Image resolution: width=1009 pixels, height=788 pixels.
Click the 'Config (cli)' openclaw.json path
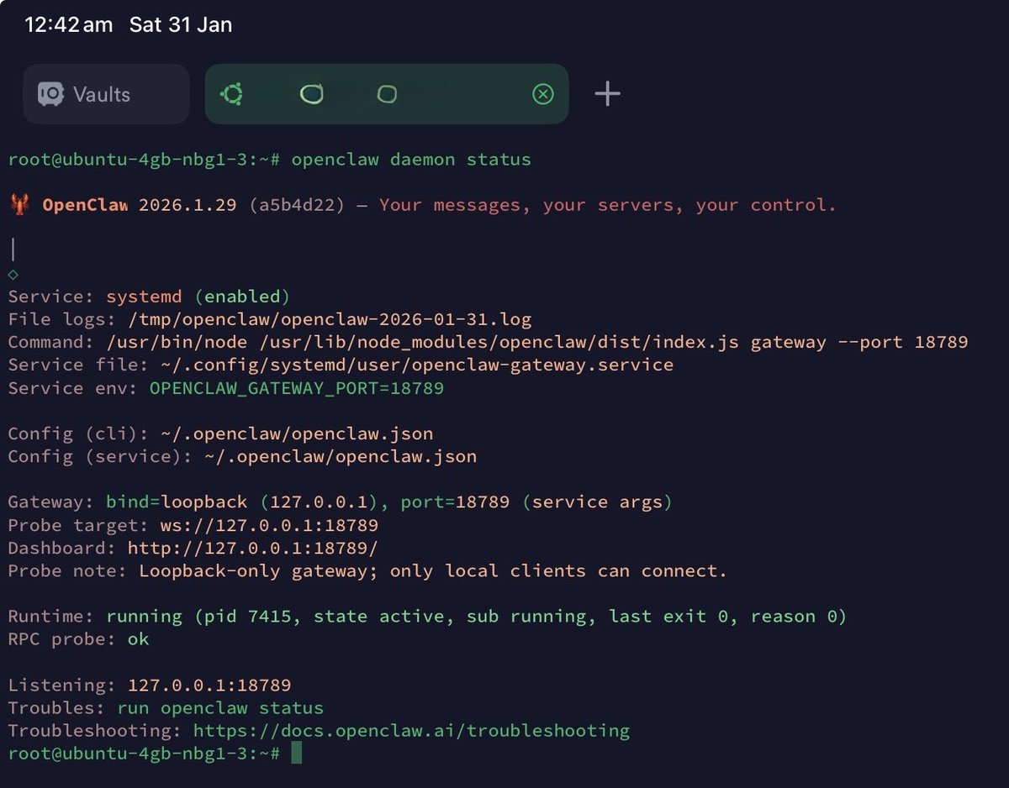[297, 434]
